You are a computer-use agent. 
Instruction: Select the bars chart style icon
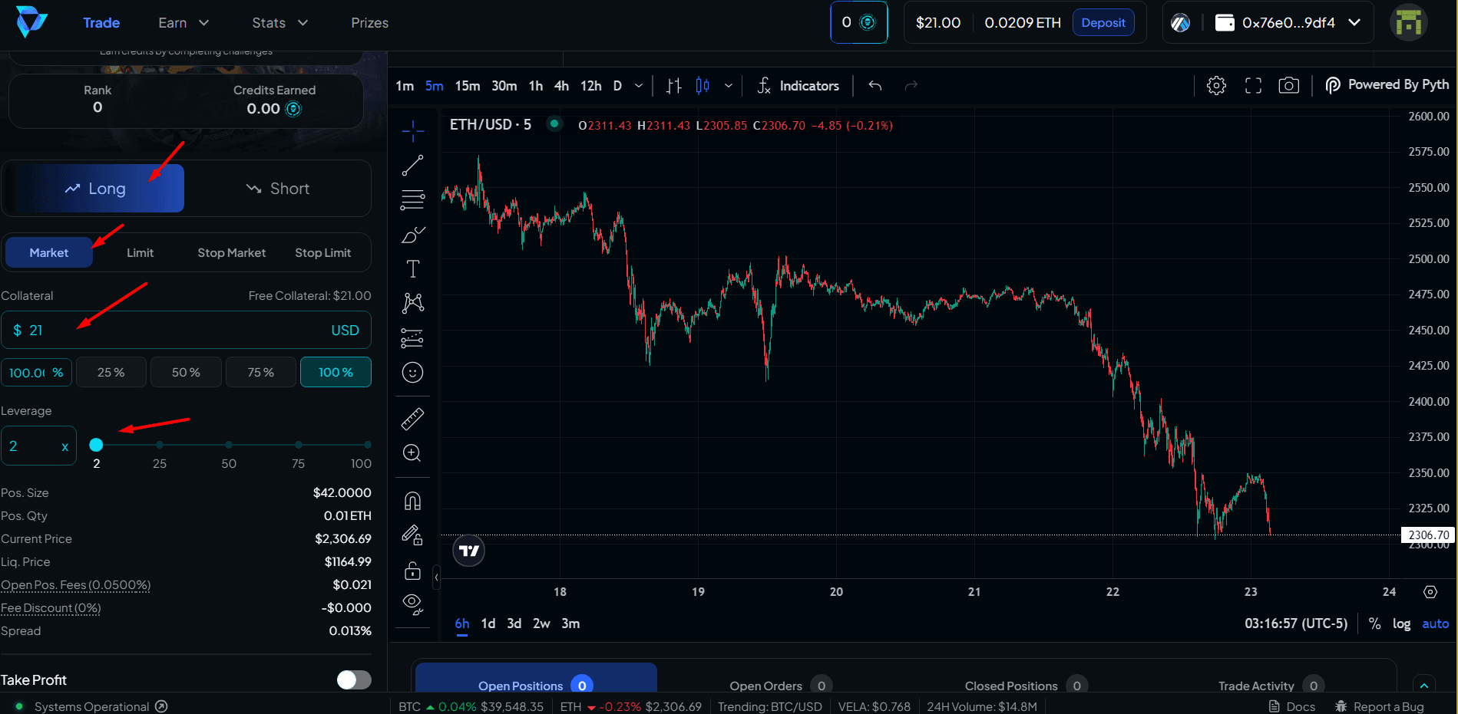[x=673, y=86]
